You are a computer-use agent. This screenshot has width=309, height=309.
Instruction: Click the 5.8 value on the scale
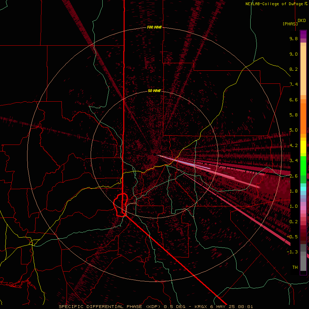coord(294,115)
